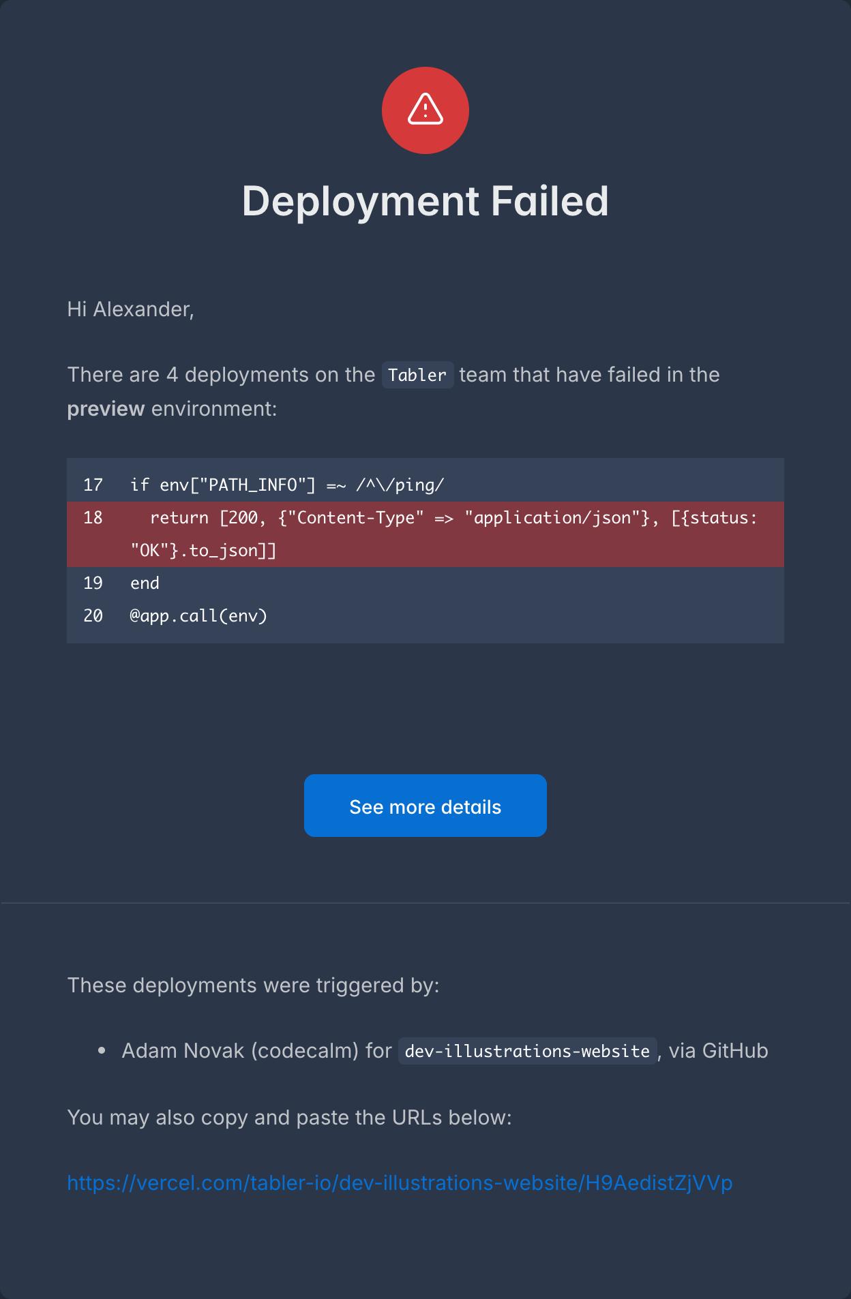Click line number 20 in code block
851x1299 pixels.
coord(93,616)
